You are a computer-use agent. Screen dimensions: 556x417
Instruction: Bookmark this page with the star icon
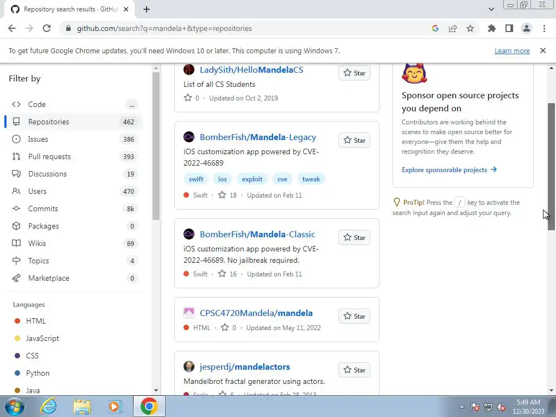click(x=470, y=28)
